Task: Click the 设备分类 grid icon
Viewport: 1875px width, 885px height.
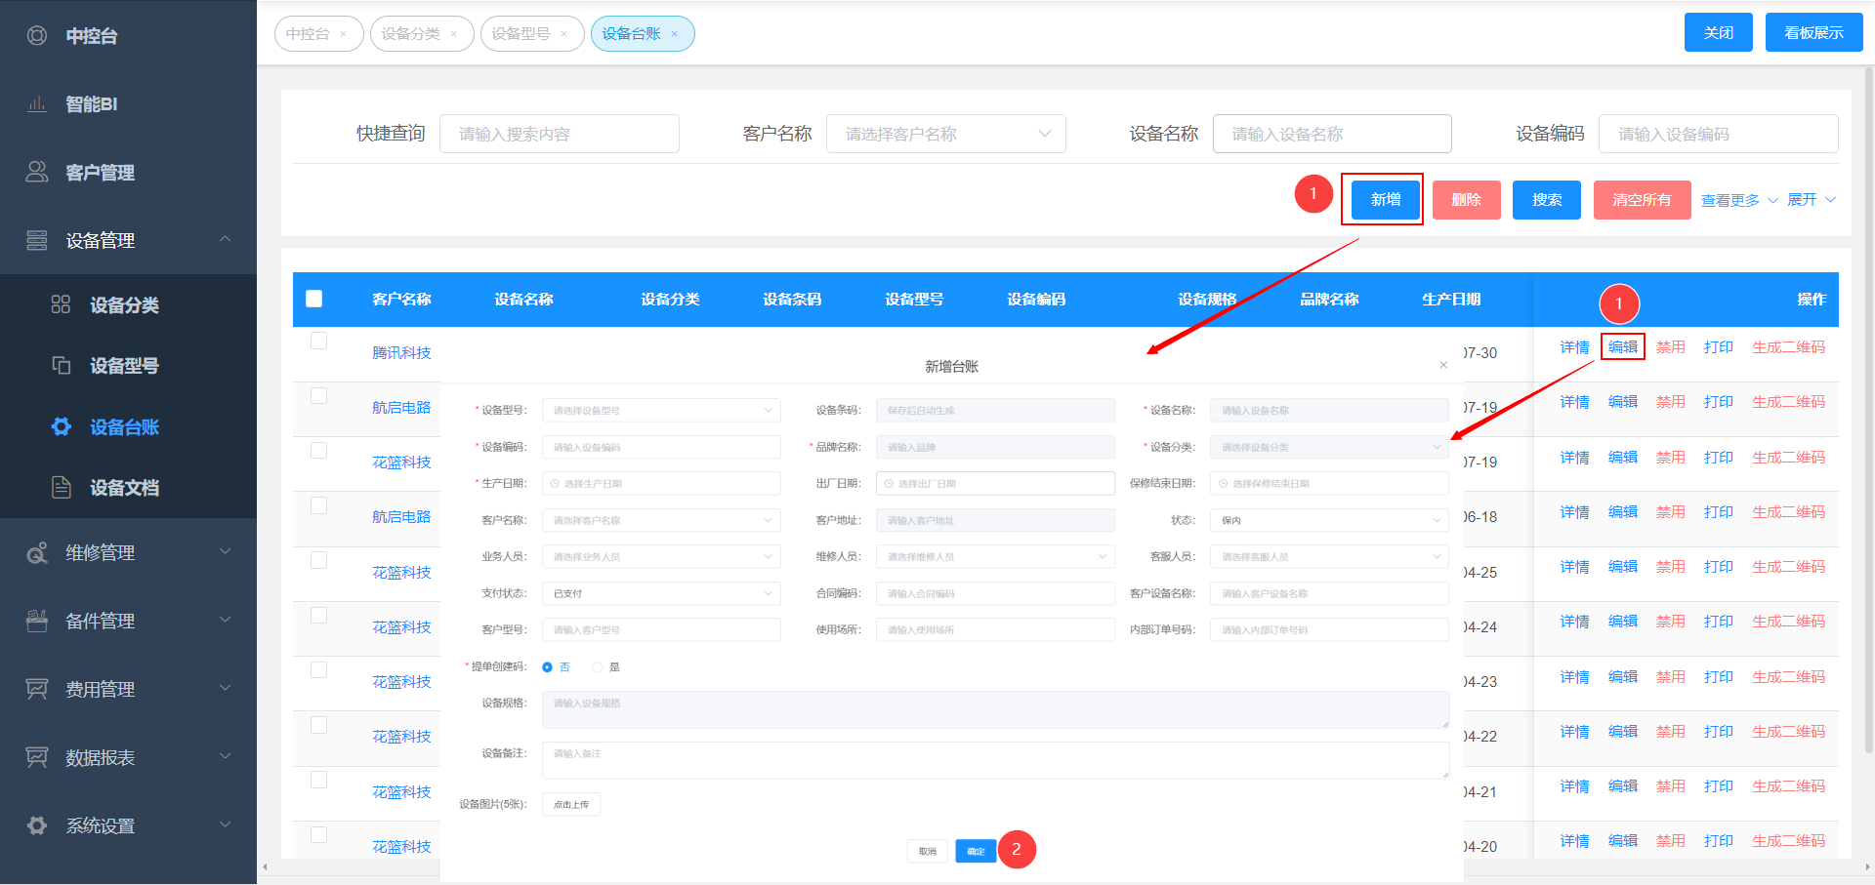Action: point(61,304)
